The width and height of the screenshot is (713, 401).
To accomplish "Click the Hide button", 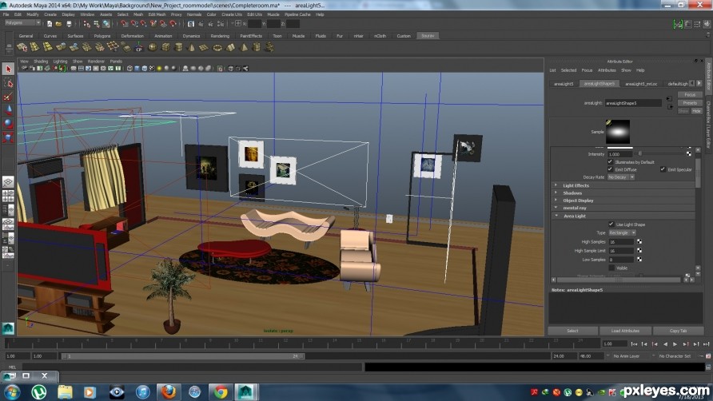I will (696, 111).
